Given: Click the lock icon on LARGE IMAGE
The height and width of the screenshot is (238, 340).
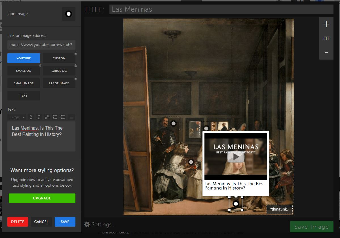Looking at the screenshot, I should 75,78.
